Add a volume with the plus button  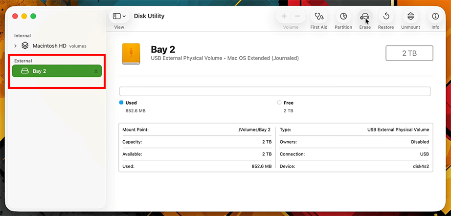284,17
